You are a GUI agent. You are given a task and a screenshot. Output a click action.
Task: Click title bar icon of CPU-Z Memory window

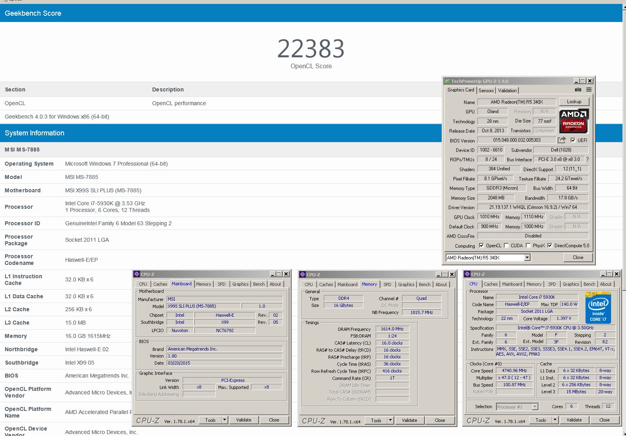(303, 275)
